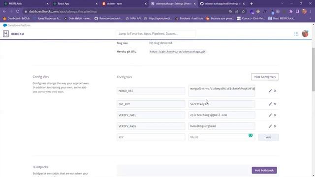Edit the VERIFY_MAIL config var pencil icon
Viewport: 315px width, 177px height.
tap(270, 115)
